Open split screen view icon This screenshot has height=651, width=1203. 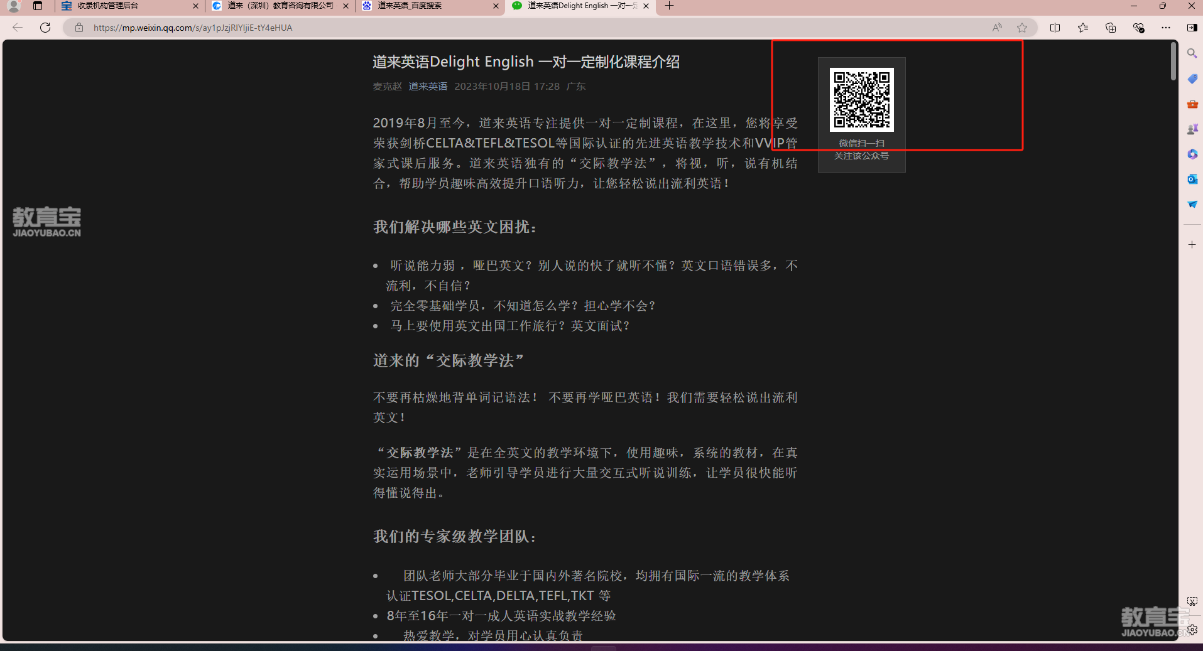[x=1055, y=28]
